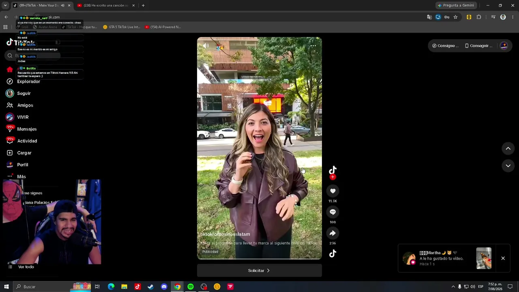This screenshot has height=292, width=519.
Task: Go back with the browser back arrow
Action: tap(6, 17)
